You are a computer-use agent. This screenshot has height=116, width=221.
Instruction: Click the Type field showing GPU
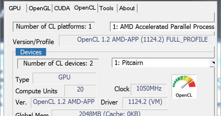point(64,78)
